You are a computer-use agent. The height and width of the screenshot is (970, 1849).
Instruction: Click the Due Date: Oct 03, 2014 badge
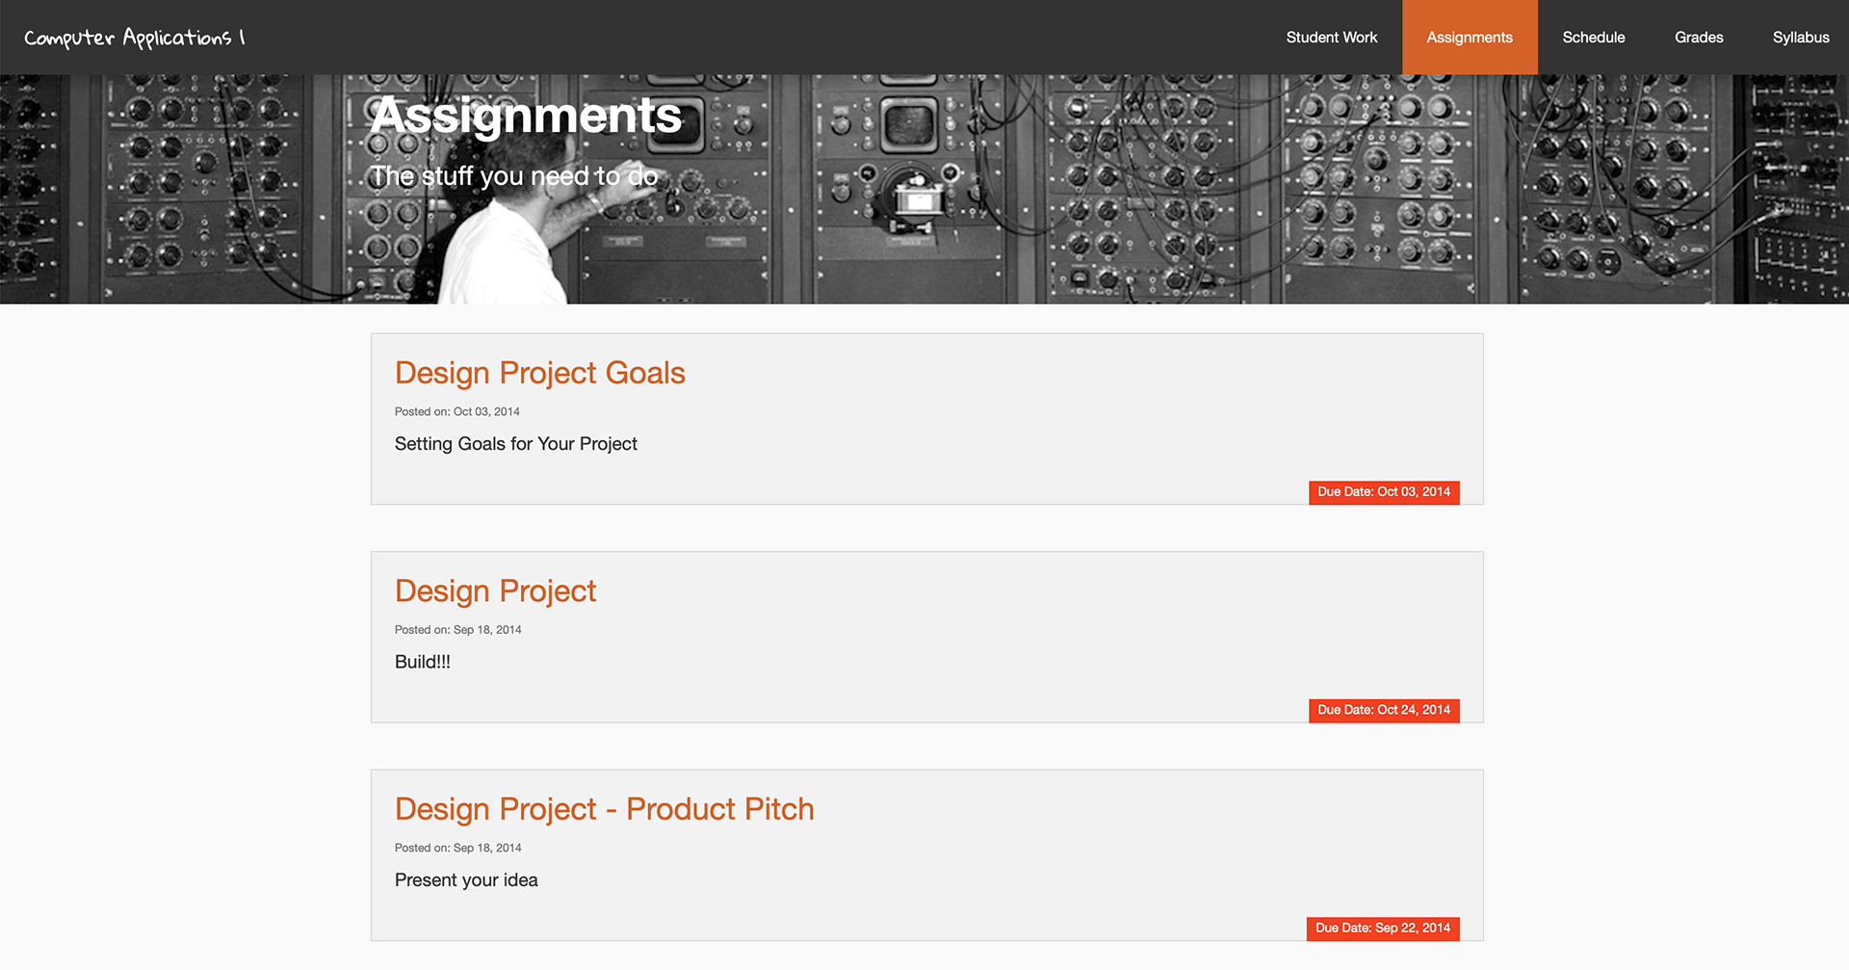1383,492
